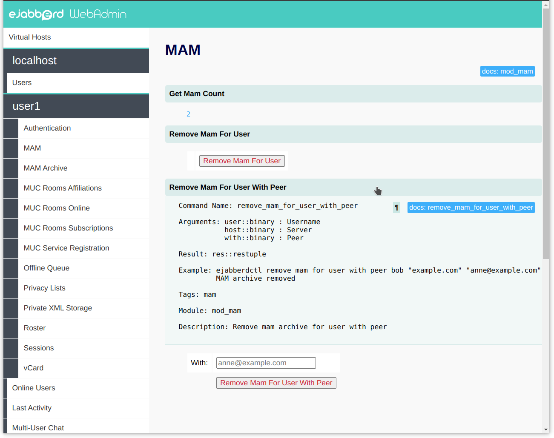Click the ejabberd WebAdmin logo
This screenshot has height=438, width=554.
(68, 14)
